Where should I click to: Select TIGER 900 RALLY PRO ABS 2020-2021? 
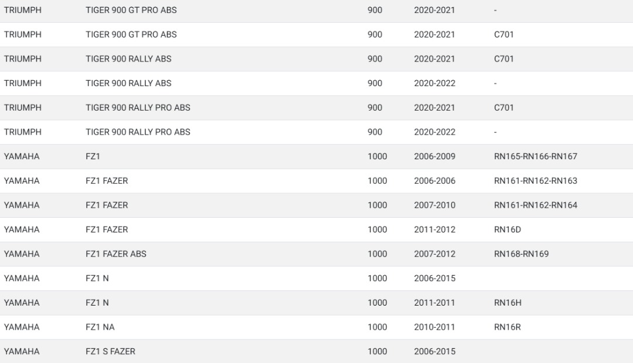tap(316, 108)
